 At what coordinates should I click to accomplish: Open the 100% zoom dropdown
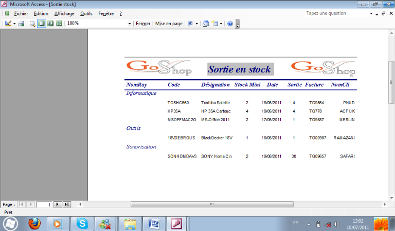click(x=130, y=24)
